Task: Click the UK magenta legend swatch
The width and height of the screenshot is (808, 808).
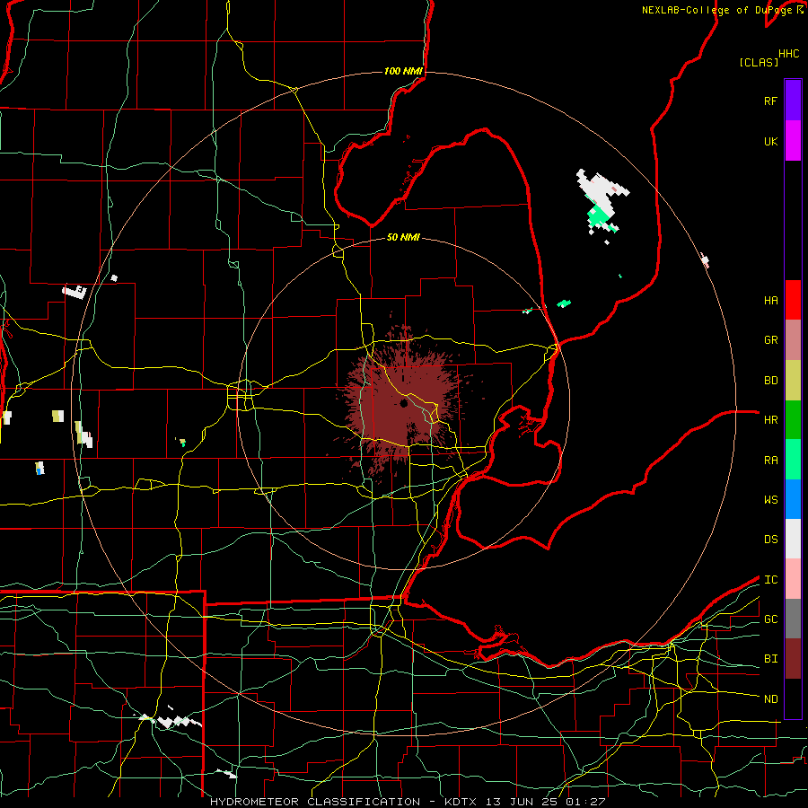Action: click(793, 141)
